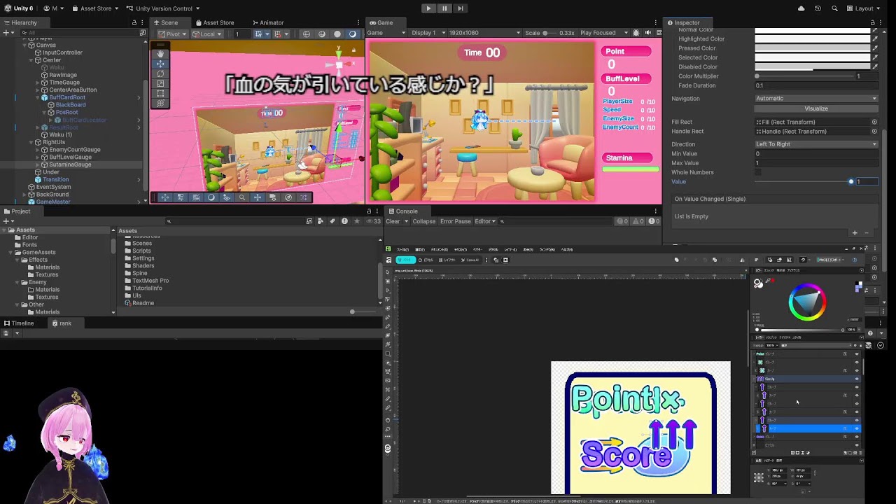Collapse the Canvas hierarchy item
The height and width of the screenshot is (504, 896).
[x=25, y=45]
